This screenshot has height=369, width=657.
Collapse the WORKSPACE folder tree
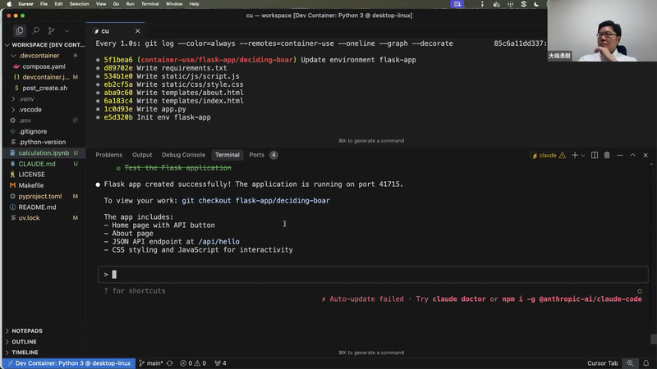[44, 45]
